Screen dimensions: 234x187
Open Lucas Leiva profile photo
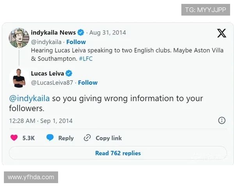pos(19,78)
